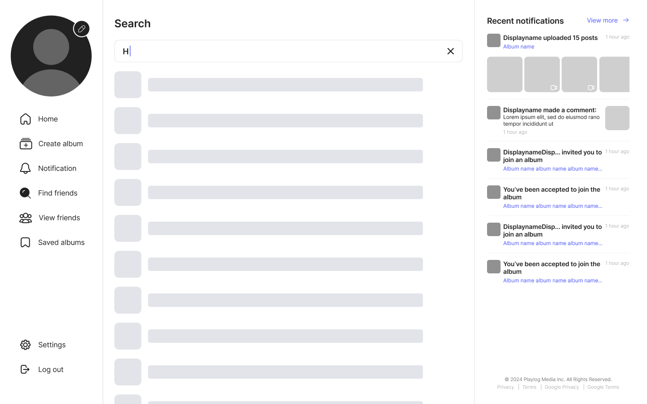This screenshot has width=647, height=404.
Task: Select the first search result placeholder row
Action: click(x=269, y=85)
